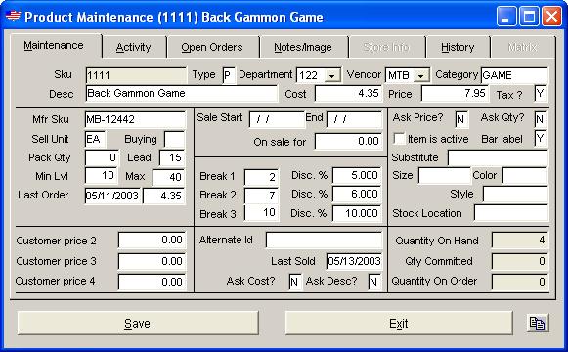Click the Break 2 quantity field

261,196
